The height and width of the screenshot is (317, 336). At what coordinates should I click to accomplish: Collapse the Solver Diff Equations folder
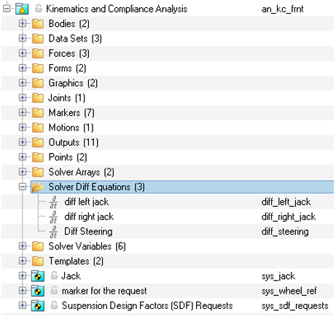click(x=23, y=187)
